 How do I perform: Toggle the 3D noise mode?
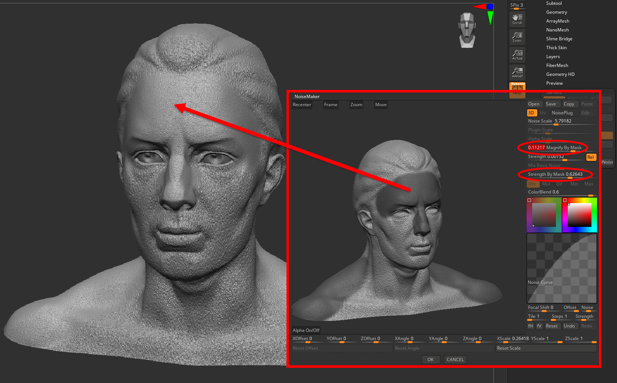coord(532,113)
